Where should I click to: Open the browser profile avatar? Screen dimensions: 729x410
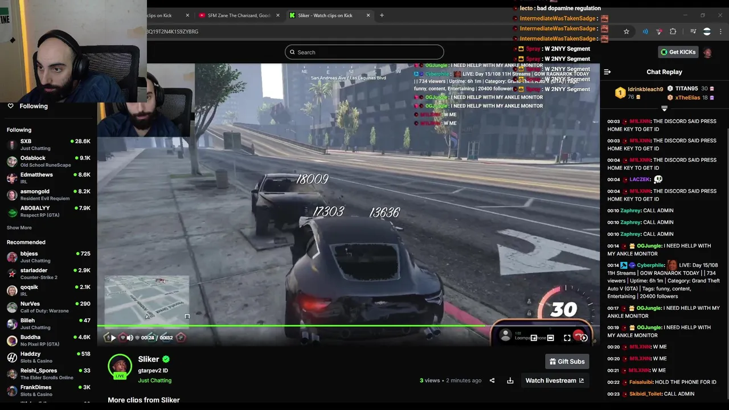(707, 31)
